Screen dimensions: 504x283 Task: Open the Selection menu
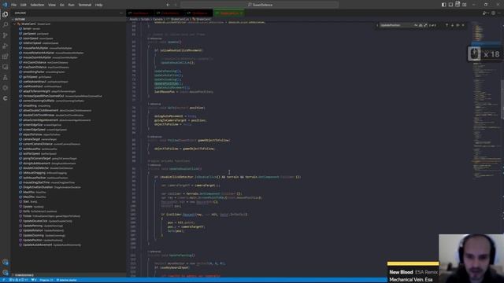(37, 5)
